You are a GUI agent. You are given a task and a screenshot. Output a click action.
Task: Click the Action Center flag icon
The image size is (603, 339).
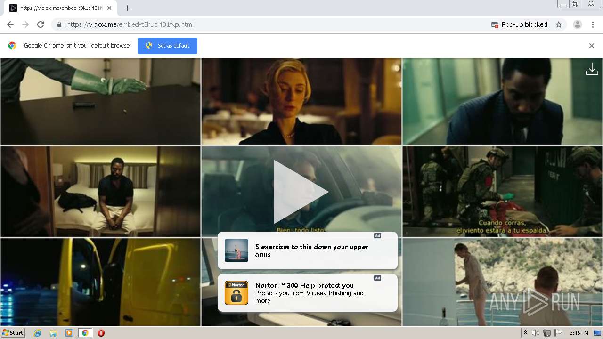[558, 333]
